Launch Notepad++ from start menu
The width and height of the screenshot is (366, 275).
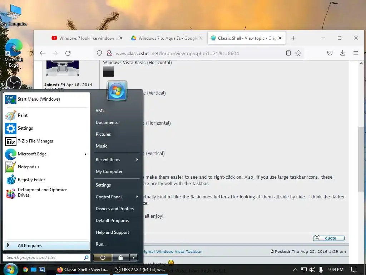(47, 167)
